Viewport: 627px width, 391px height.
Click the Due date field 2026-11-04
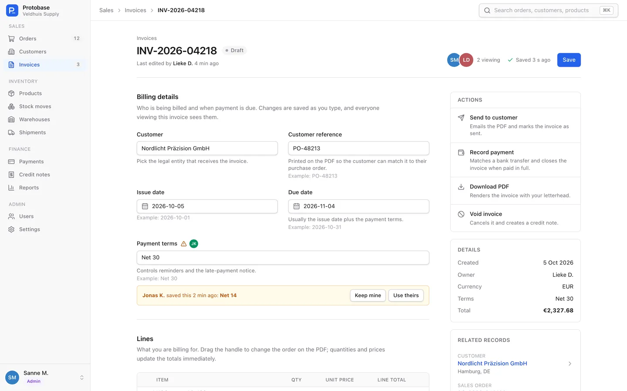[359, 206]
